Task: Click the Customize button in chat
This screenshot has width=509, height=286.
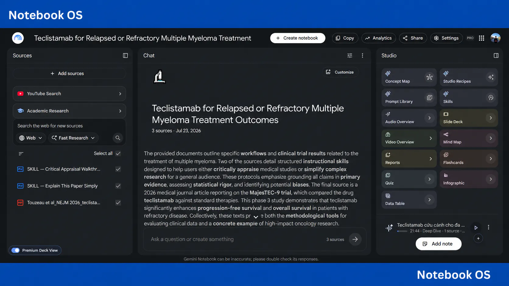Action: (x=340, y=72)
